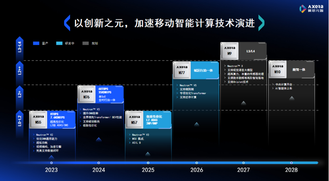Click the 2024 timeline dot
This screenshot has height=181, width=329.
(99, 163)
